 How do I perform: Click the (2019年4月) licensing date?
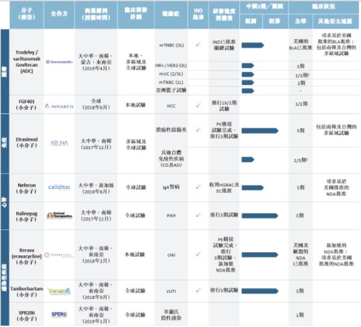coord(96,68)
